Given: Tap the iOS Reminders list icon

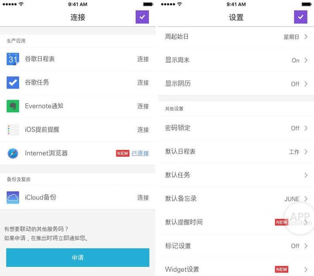Looking at the screenshot, I should tap(13, 129).
